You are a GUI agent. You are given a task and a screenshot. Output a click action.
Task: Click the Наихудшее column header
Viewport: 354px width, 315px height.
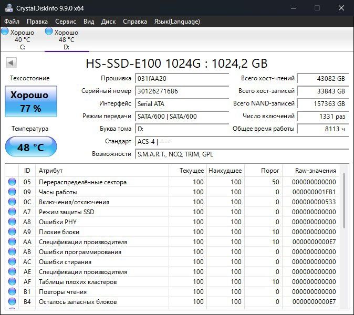[x=225, y=171]
